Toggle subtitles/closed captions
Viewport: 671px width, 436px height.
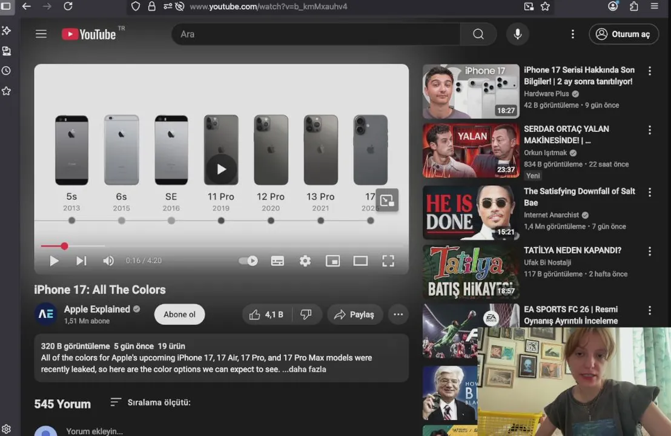point(277,260)
